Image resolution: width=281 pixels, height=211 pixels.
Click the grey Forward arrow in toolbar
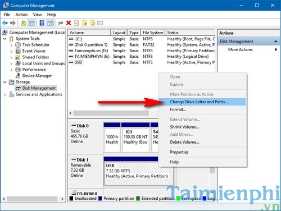(x=13, y=23)
